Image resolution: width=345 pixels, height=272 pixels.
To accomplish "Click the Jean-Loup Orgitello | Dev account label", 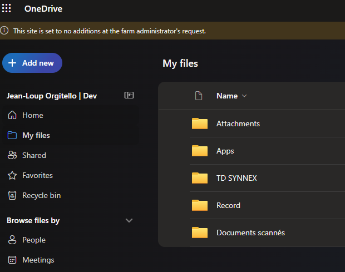I will (x=52, y=96).
